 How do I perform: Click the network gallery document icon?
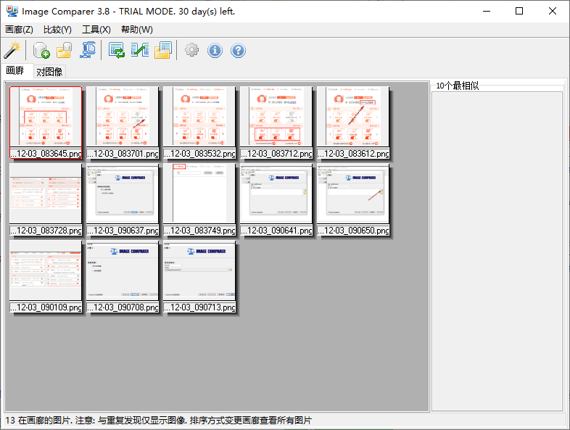(x=88, y=50)
